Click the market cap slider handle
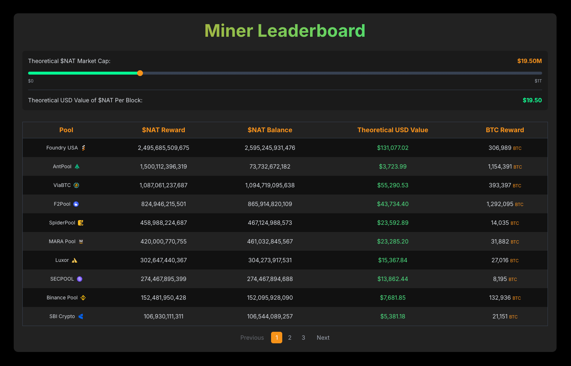 (x=140, y=73)
